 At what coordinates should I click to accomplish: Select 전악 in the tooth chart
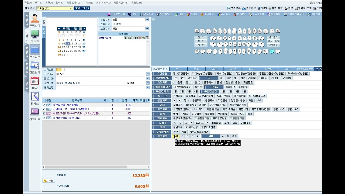201,37
